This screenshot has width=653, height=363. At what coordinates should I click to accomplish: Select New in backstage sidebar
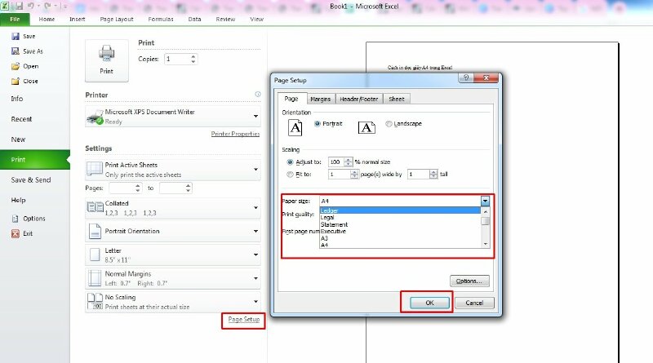(18, 139)
